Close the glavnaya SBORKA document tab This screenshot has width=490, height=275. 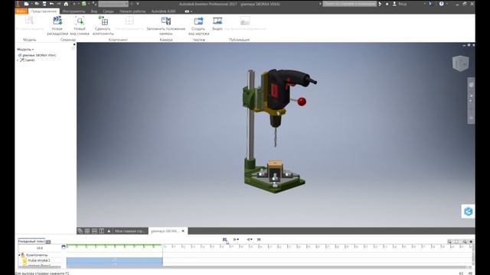[x=183, y=231]
